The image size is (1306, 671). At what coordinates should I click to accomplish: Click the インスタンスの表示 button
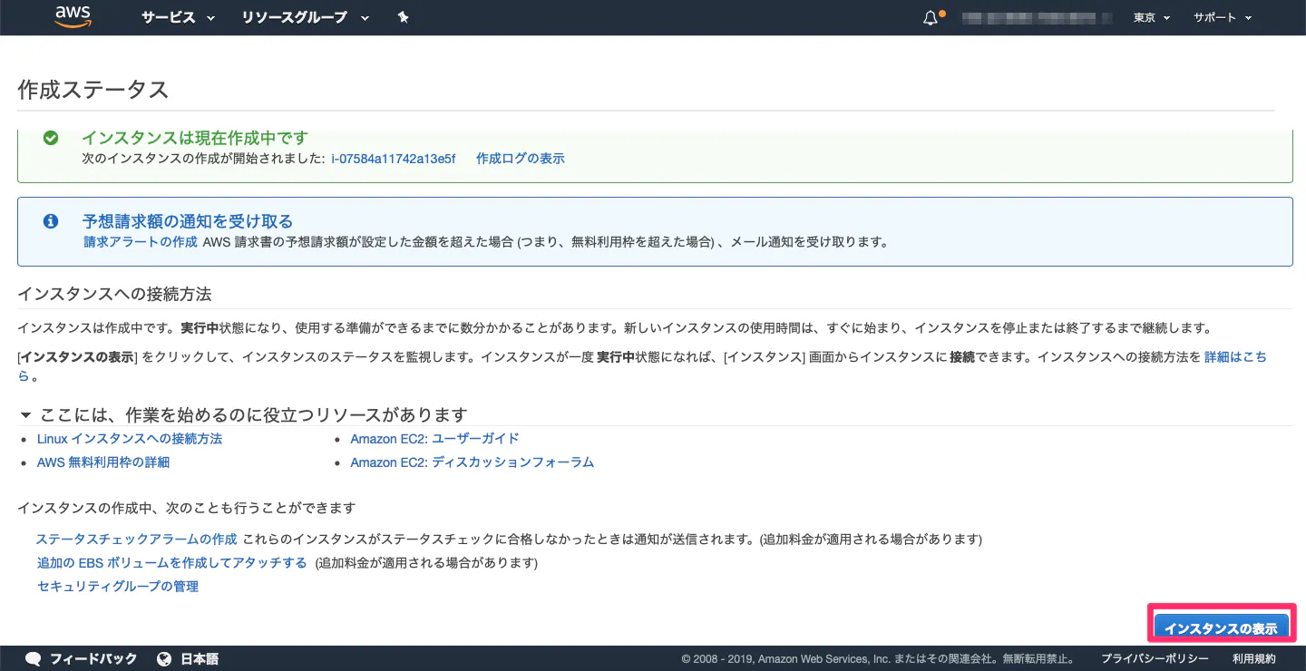click(1222, 627)
